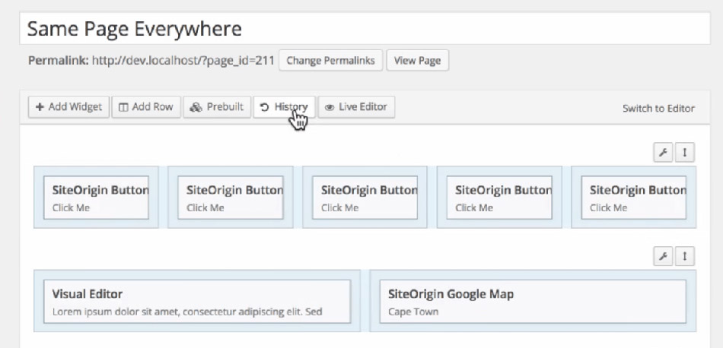Select the first SiteOrigin Button widget
This screenshot has height=348, width=723.
96,197
